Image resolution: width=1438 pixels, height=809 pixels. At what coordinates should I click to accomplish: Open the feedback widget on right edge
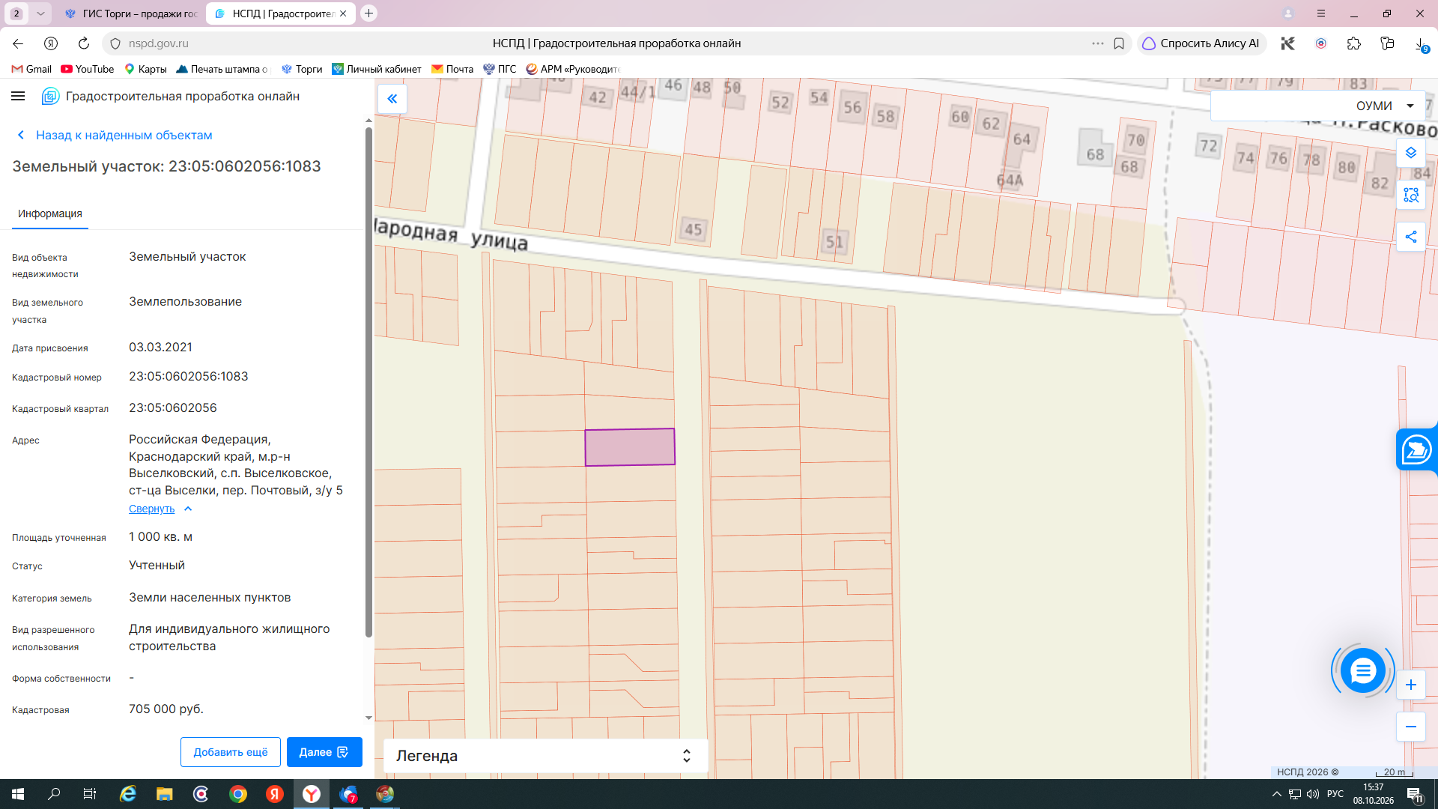pos(1416,449)
